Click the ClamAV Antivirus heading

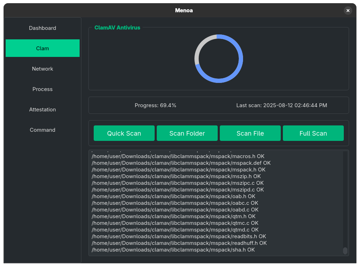tap(117, 27)
